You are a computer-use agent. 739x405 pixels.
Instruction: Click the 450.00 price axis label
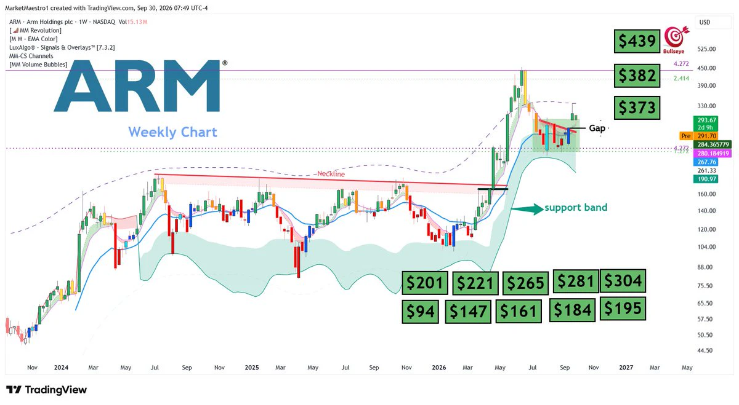(x=707, y=68)
